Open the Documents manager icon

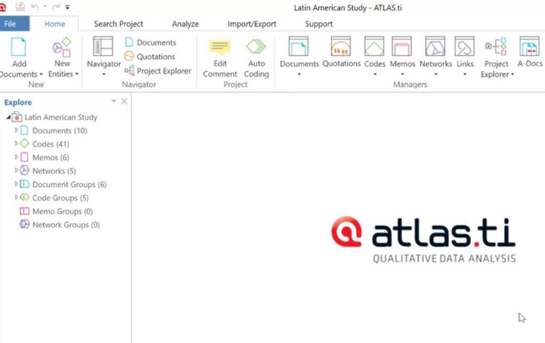[298, 46]
